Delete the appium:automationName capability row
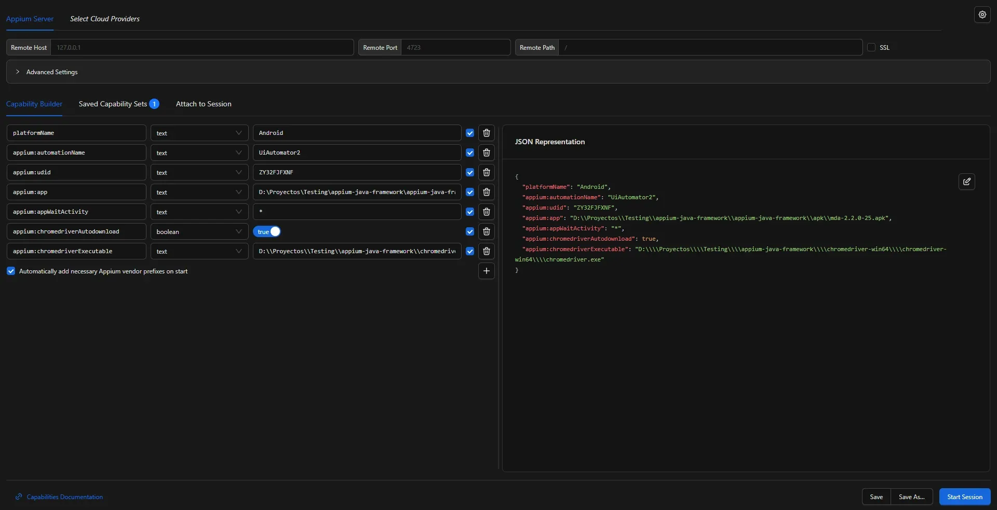Viewport: 997px width, 510px height. tap(487, 153)
